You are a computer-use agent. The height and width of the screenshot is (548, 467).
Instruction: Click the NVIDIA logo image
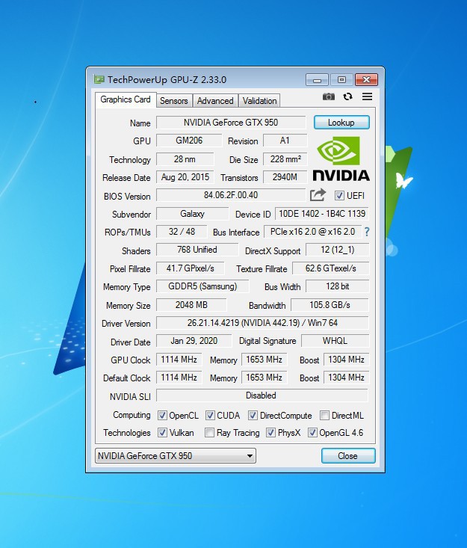pos(341,159)
